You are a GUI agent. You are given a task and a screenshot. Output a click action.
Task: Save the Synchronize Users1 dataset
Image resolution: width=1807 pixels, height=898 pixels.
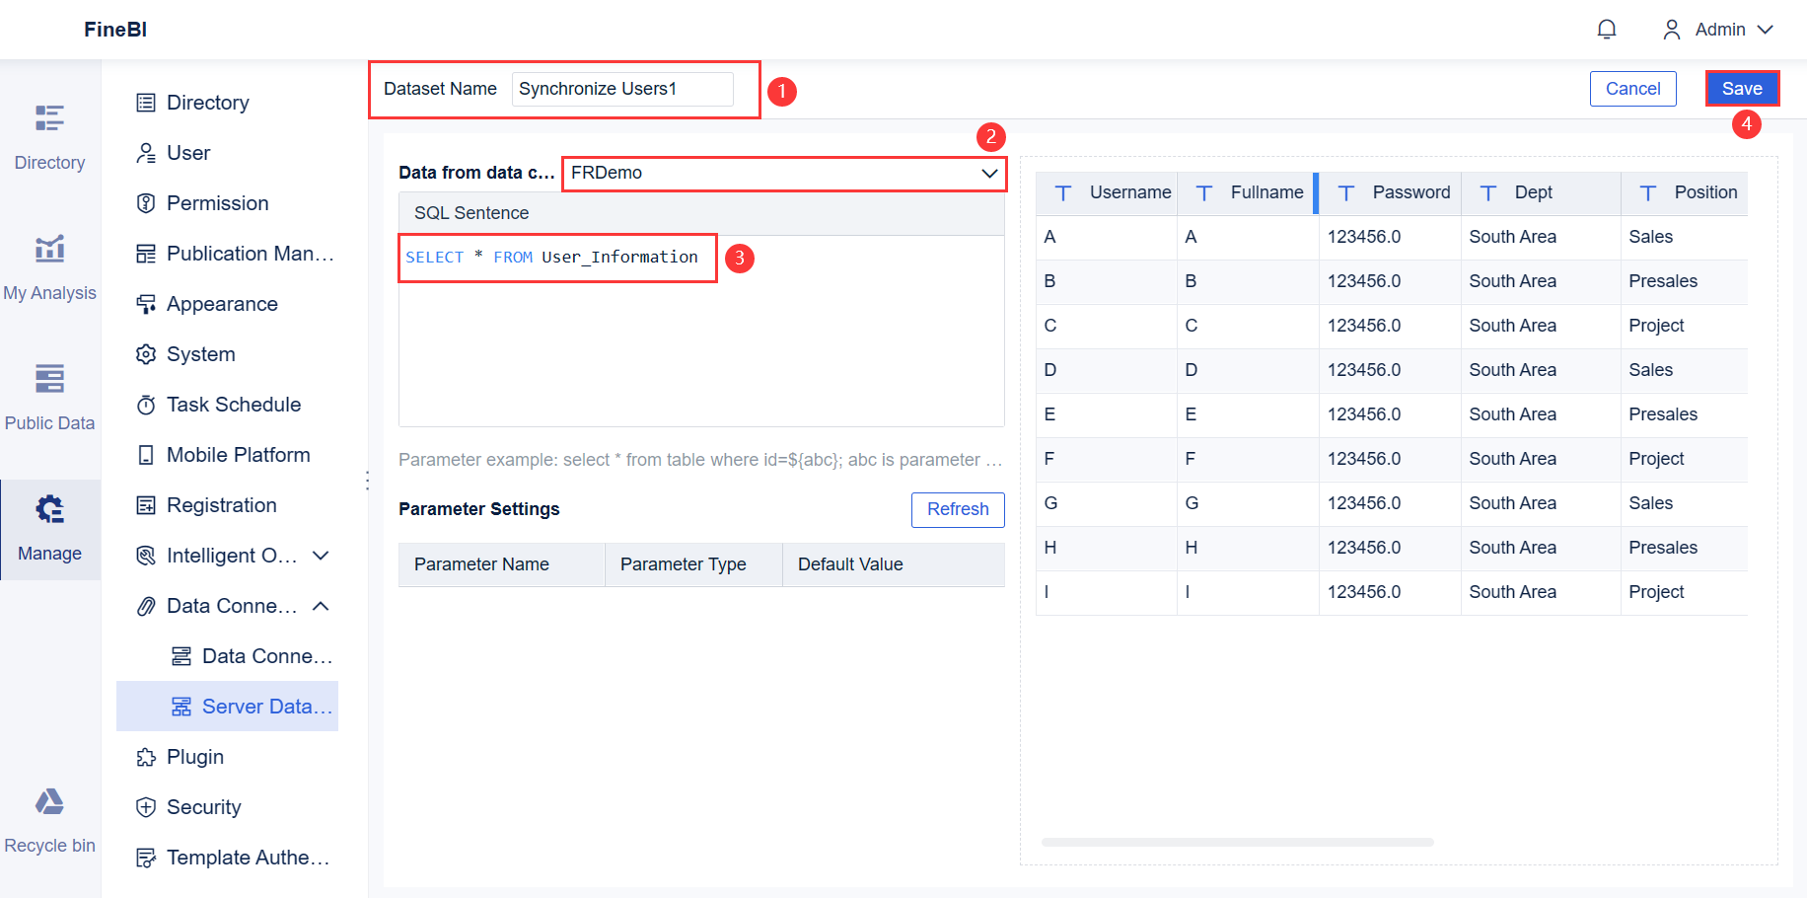pos(1741,88)
